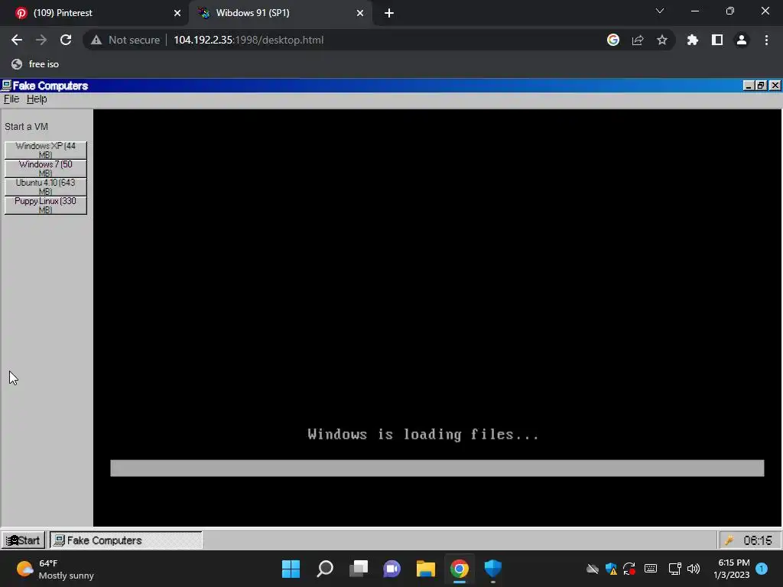Launch the Ubuntu 4.10 (643 MB) VM

coord(45,187)
